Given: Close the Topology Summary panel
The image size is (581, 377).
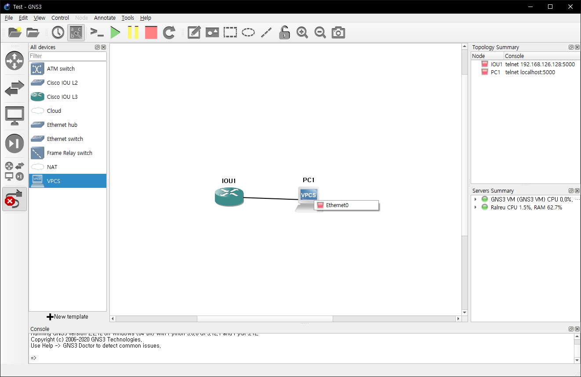Looking at the screenshot, I should pyautogui.click(x=577, y=47).
